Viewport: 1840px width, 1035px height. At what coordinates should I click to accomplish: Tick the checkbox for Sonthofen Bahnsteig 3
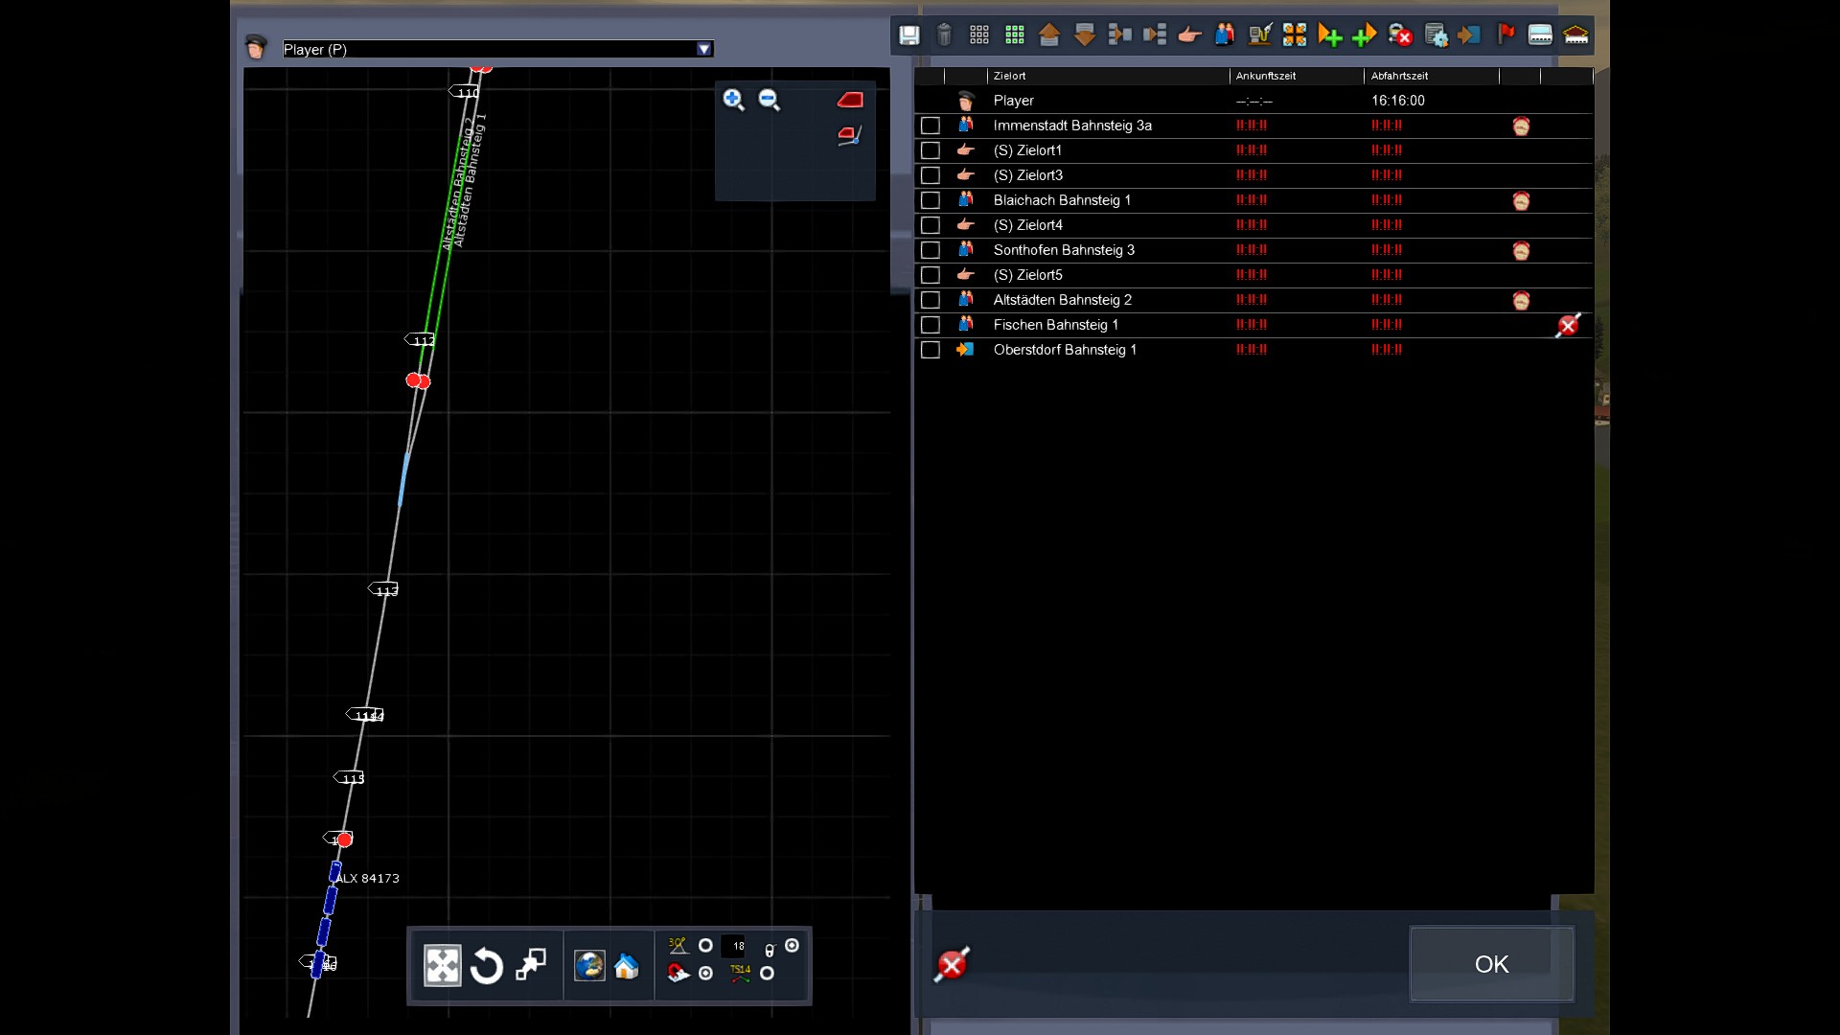(930, 250)
